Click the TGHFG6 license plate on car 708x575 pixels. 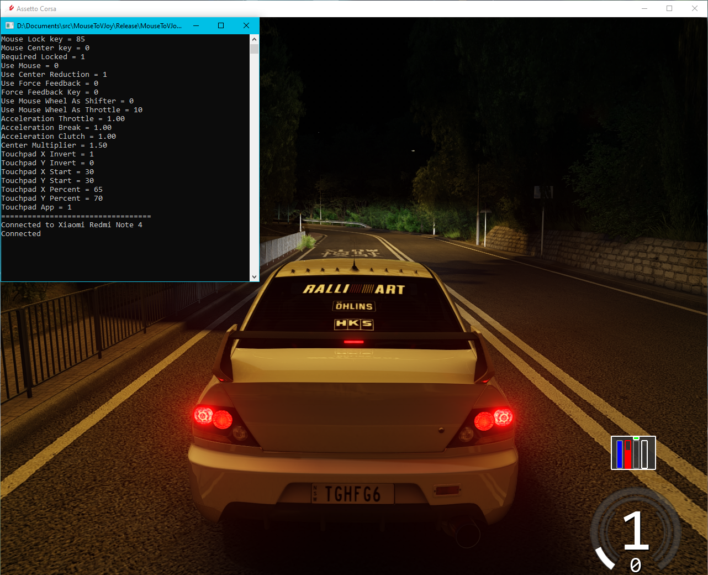(353, 493)
